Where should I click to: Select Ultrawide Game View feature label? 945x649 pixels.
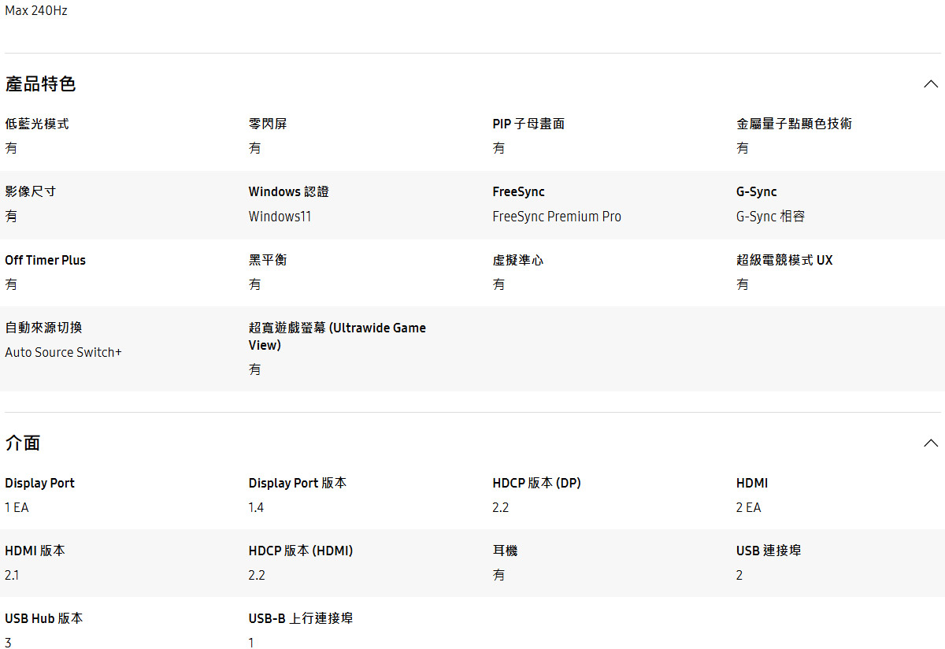click(337, 336)
